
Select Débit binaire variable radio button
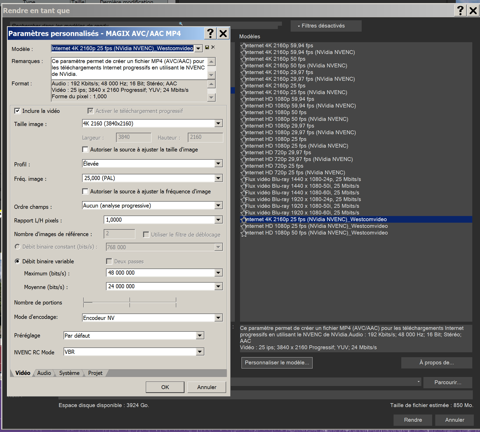17,261
